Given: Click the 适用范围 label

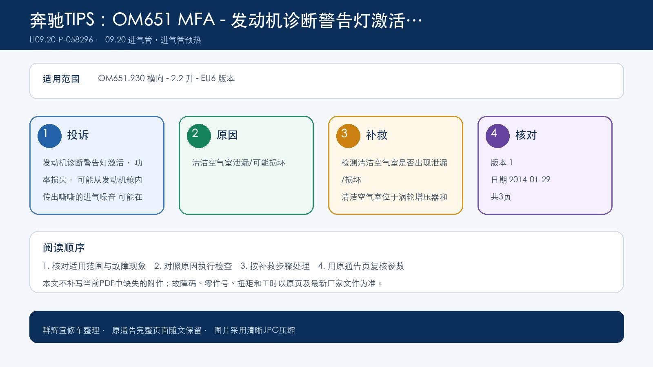Looking at the screenshot, I should pyautogui.click(x=61, y=79).
